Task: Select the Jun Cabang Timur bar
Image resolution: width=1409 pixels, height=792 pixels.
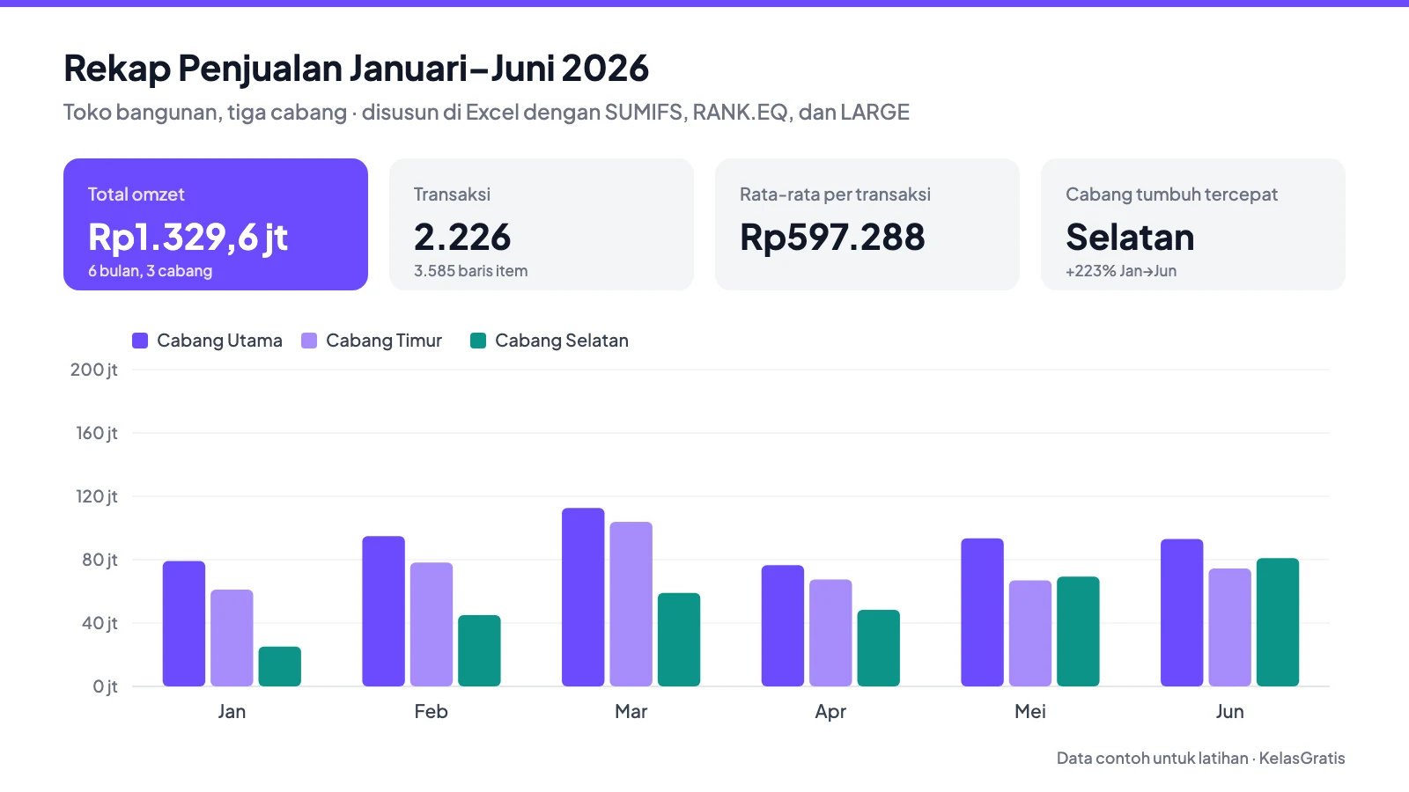Action: pos(1229,627)
